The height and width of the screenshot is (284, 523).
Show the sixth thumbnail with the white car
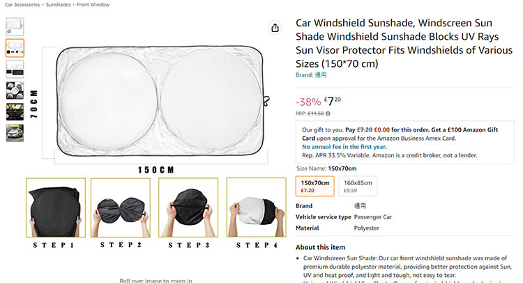[15, 132]
